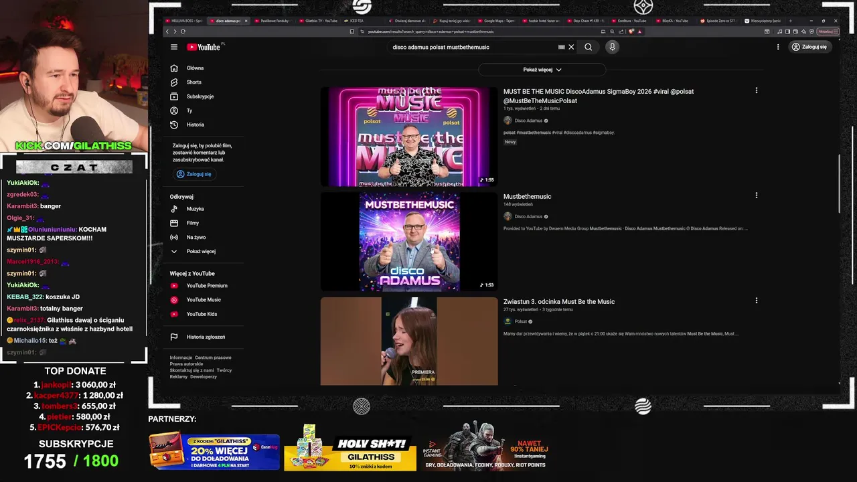Open title MUST BE THE MUSIC DiscoAdamus SigmaBoy 2026
Viewport: 857px width, 482px height.
tap(599, 96)
